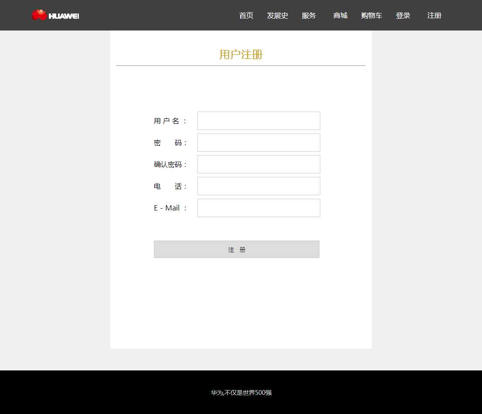Screen dimensions: 482x414
Task: Open the 发展史 navigation link
Action: click(x=278, y=16)
